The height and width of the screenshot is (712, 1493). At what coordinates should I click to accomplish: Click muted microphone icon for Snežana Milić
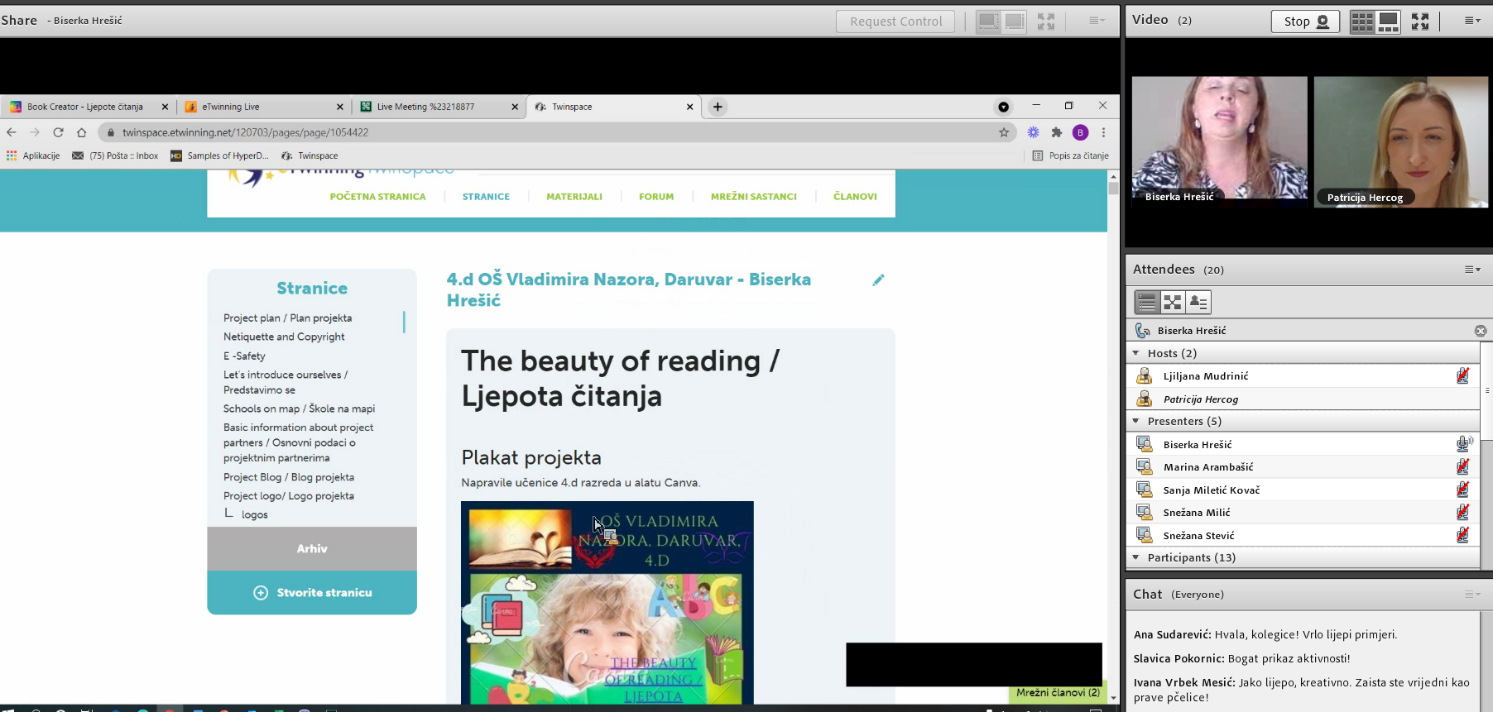pos(1463,513)
